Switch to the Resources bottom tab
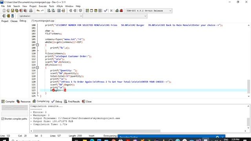251x141 pixels. 24,101
